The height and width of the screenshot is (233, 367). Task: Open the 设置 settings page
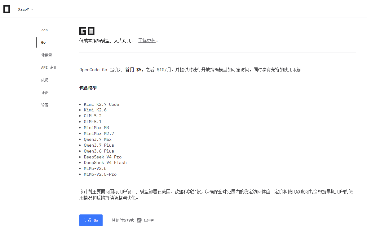pyautogui.click(x=45, y=105)
